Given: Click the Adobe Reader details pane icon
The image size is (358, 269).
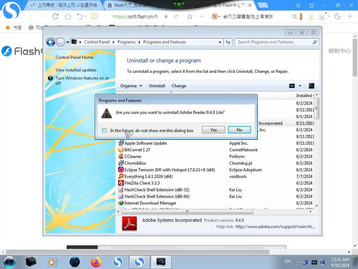Looking at the screenshot, I should coord(129,223).
